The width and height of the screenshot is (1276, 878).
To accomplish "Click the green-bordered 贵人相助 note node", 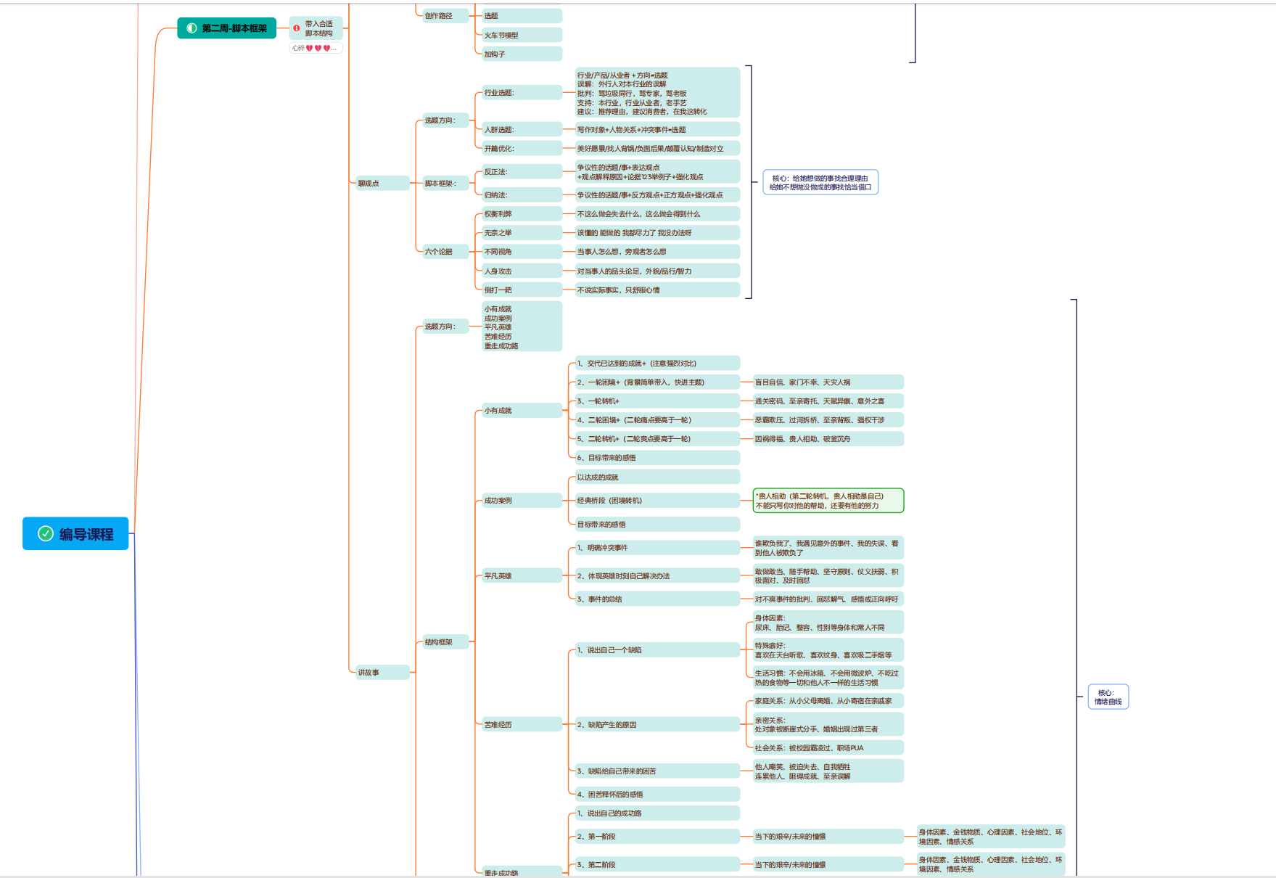I will pyautogui.click(x=828, y=501).
